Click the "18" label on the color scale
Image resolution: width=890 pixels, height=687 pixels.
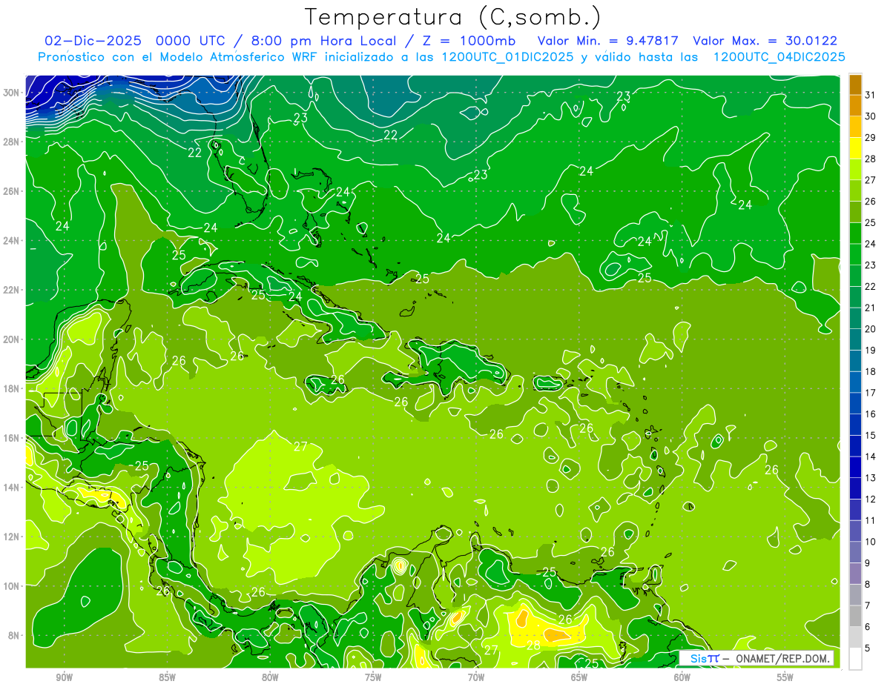tap(870, 371)
